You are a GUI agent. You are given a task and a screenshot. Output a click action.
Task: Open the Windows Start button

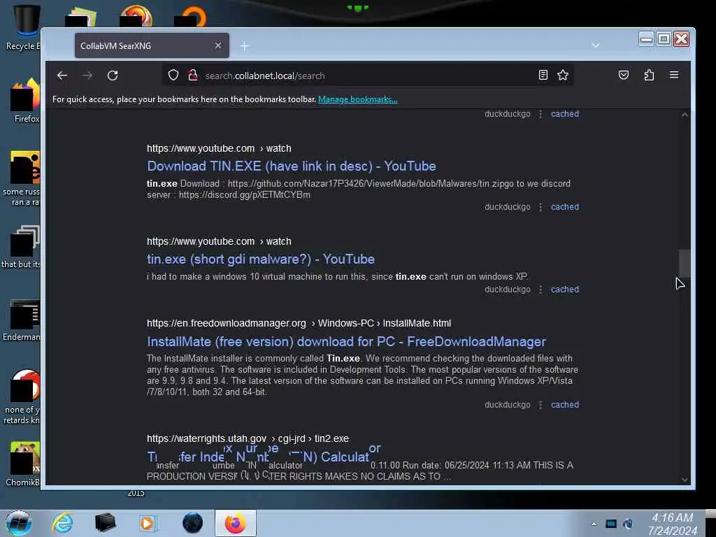[19, 523]
